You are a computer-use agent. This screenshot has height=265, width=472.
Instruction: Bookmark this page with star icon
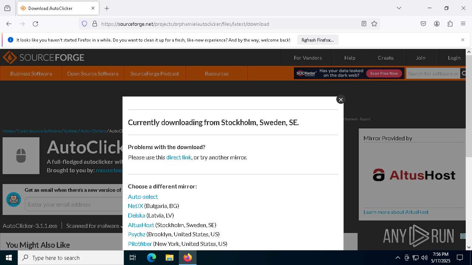374,24
